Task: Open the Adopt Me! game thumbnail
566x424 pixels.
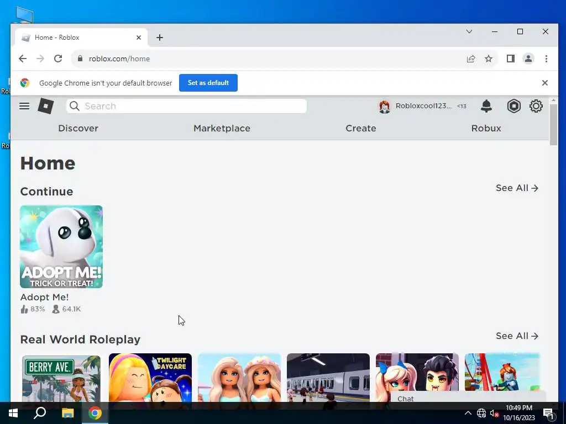Action: pos(61,247)
